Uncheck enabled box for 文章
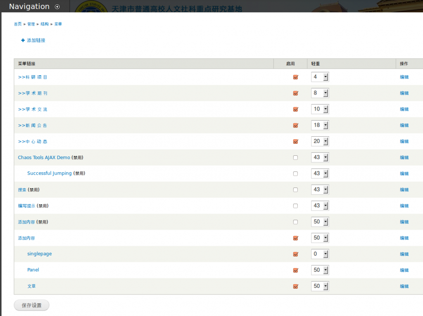423x316 pixels. 296,286
